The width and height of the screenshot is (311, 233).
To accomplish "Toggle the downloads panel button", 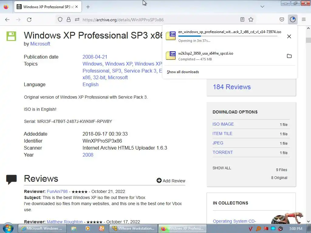I will click(x=293, y=19).
